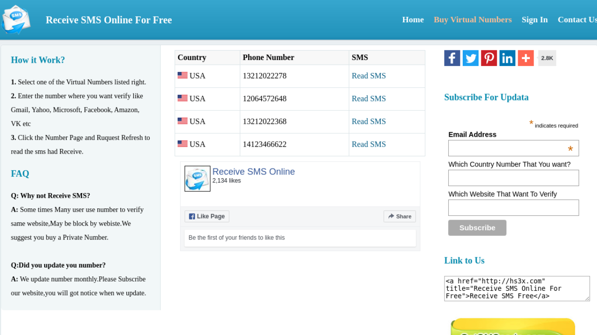Select phone number 14123466622
597x335 pixels.
click(x=264, y=144)
